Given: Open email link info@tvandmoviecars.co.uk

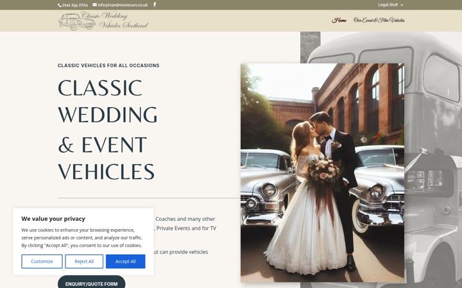Looking at the screenshot, I should point(123,5).
